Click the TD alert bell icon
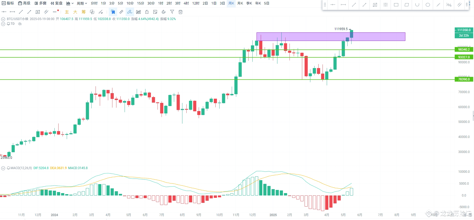Image resolution: width=474 pixels, height=220 pixels. pos(8,24)
